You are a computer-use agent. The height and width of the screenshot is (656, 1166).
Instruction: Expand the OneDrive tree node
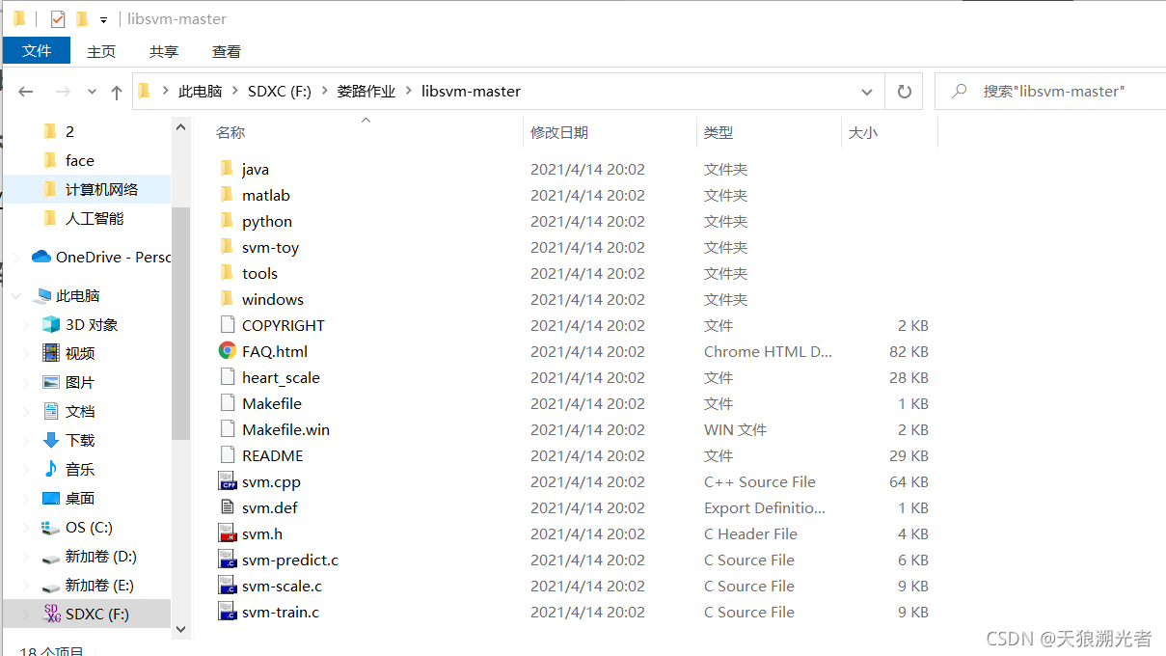point(15,258)
